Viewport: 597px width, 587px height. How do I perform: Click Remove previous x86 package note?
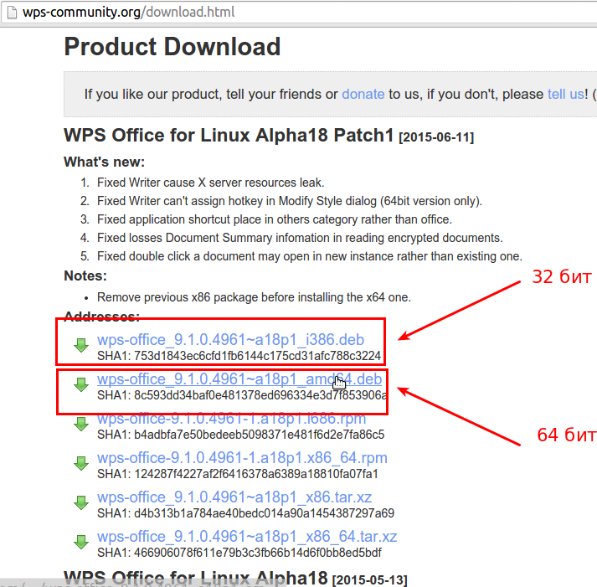click(254, 297)
